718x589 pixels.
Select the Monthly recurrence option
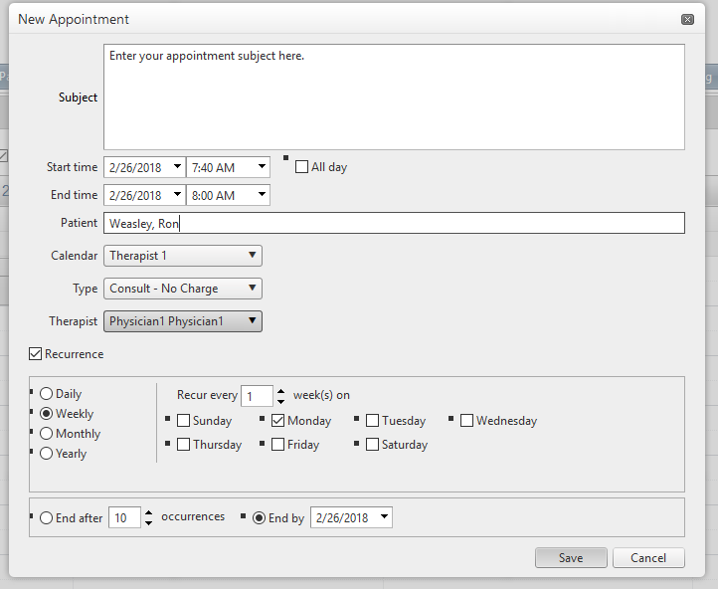47,433
